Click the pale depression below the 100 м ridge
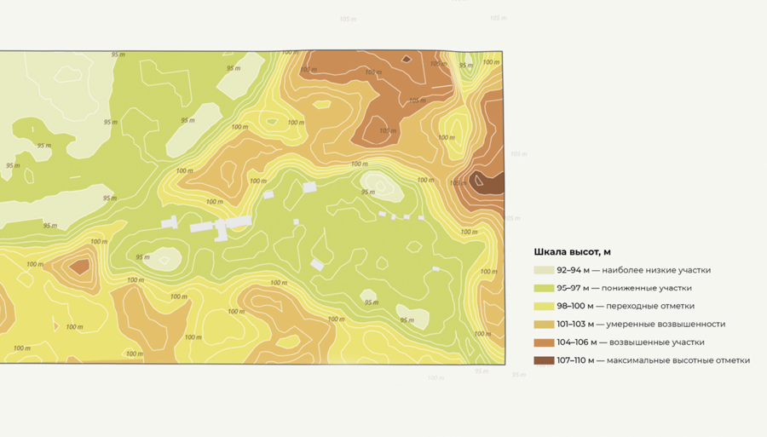 click(x=382, y=185)
